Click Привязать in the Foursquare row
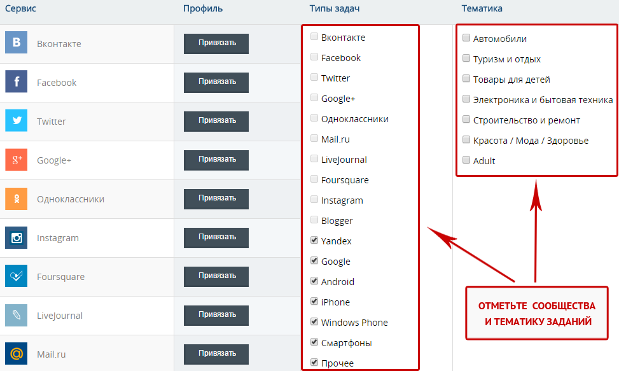 216,276
